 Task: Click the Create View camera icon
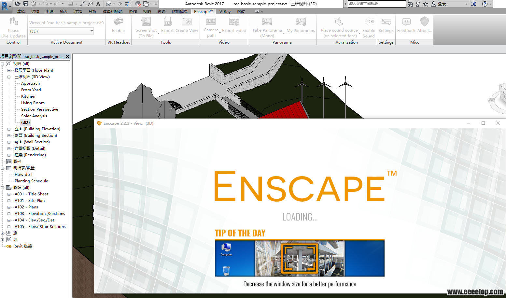point(187,22)
